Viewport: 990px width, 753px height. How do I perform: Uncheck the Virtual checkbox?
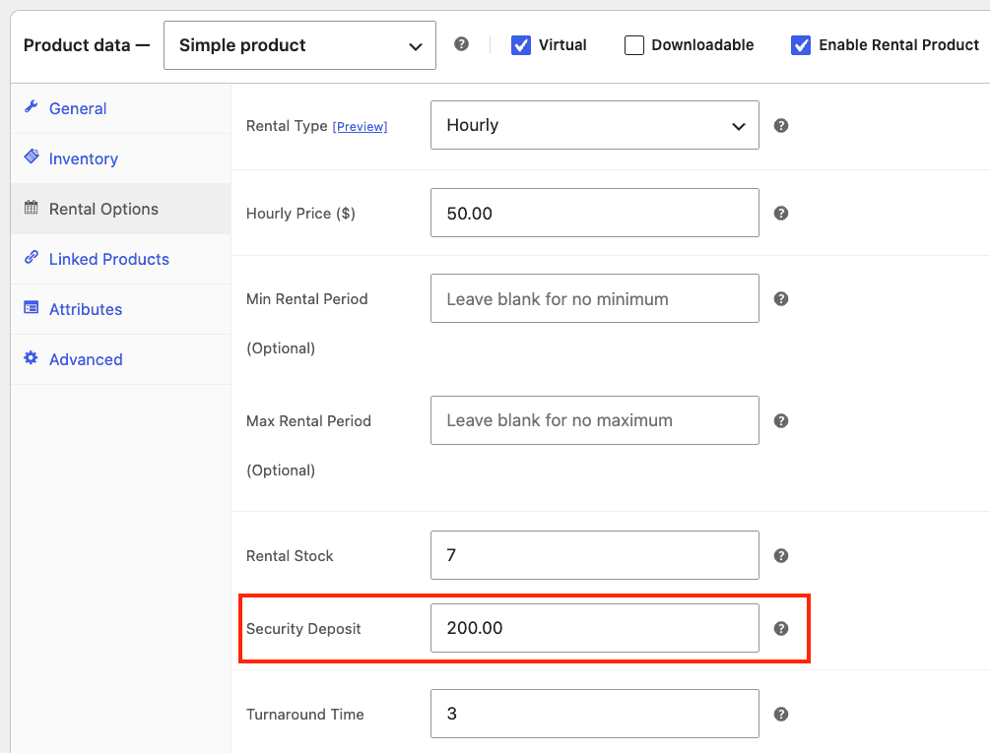pyautogui.click(x=521, y=45)
